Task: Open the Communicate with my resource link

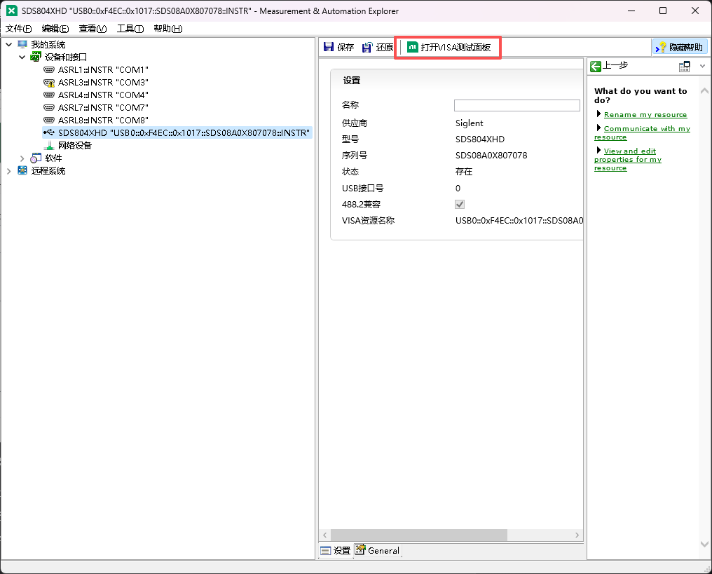Action: tap(642, 132)
